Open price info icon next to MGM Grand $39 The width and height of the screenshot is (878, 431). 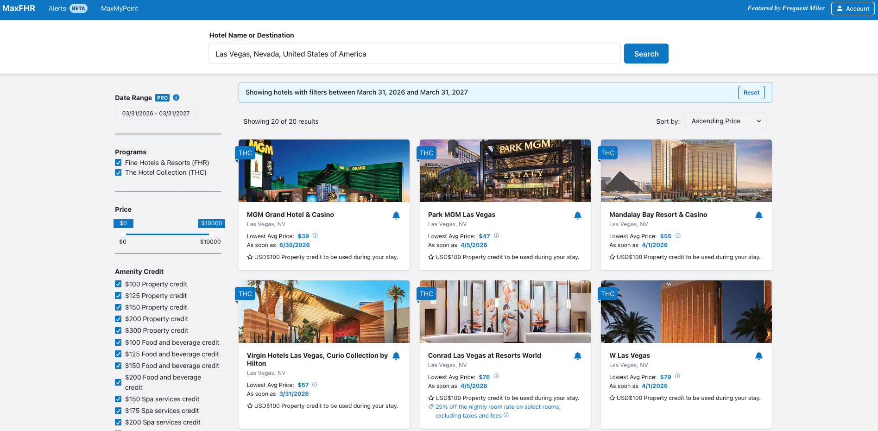pos(316,235)
